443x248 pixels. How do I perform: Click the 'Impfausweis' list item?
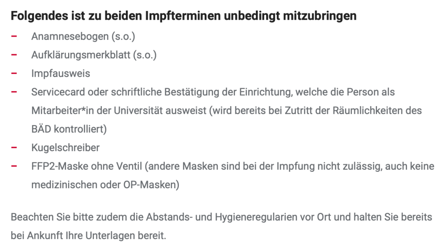coord(61,73)
